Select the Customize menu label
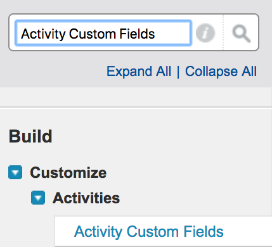Viewport: 272px width, 247px height. tap(68, 172)
